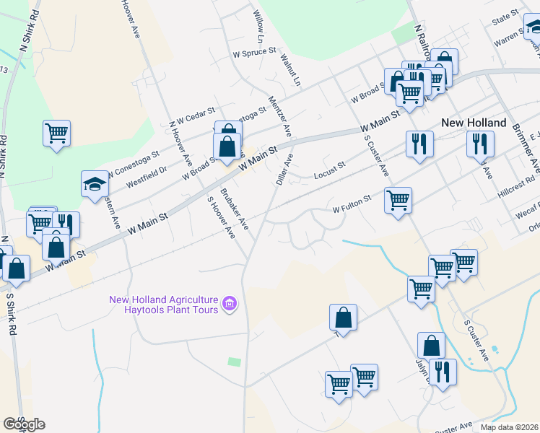Screen dimensions: 540x433
Task: Select the right shopping cart of the bottom pair
Action: point(366,379)
